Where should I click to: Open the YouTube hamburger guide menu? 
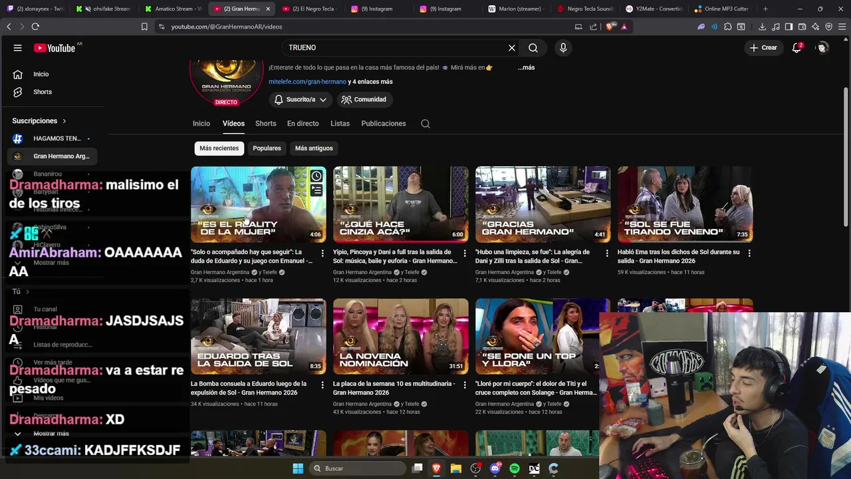pyautogui.click(x=18, y=48)
